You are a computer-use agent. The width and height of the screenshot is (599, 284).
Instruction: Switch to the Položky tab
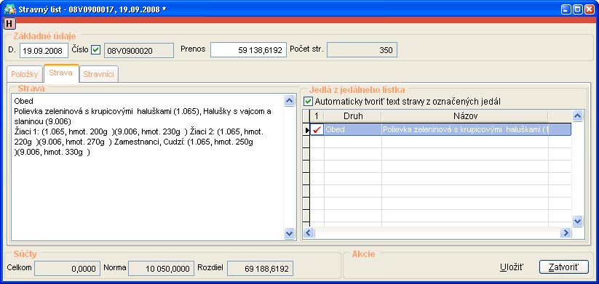click(x=25, y=74)
